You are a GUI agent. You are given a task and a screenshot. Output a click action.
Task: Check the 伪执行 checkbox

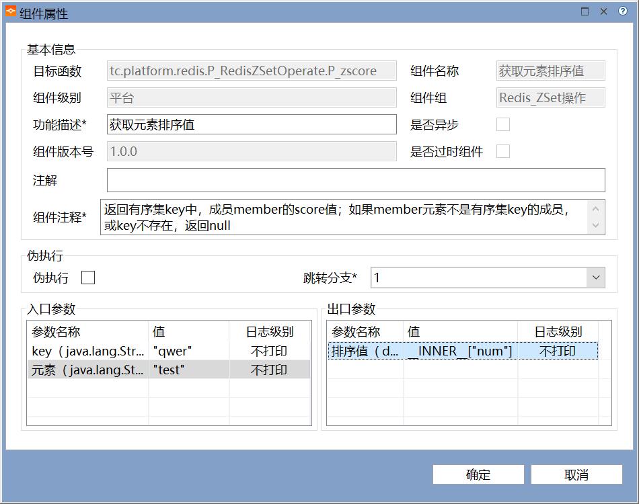pos(88,278)
